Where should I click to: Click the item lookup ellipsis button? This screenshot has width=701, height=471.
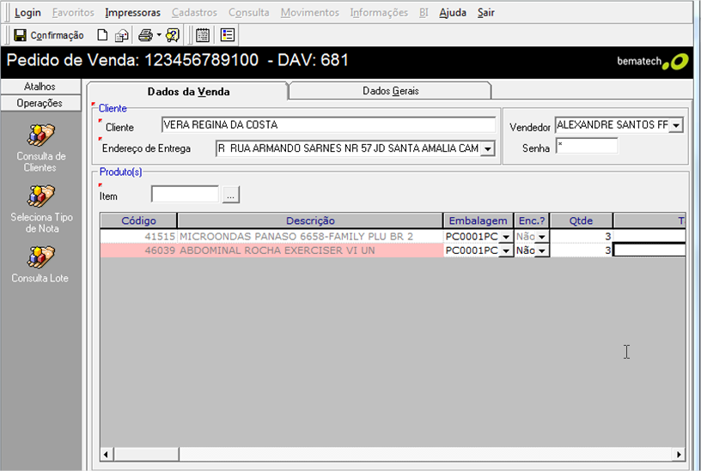coord(231,195)
